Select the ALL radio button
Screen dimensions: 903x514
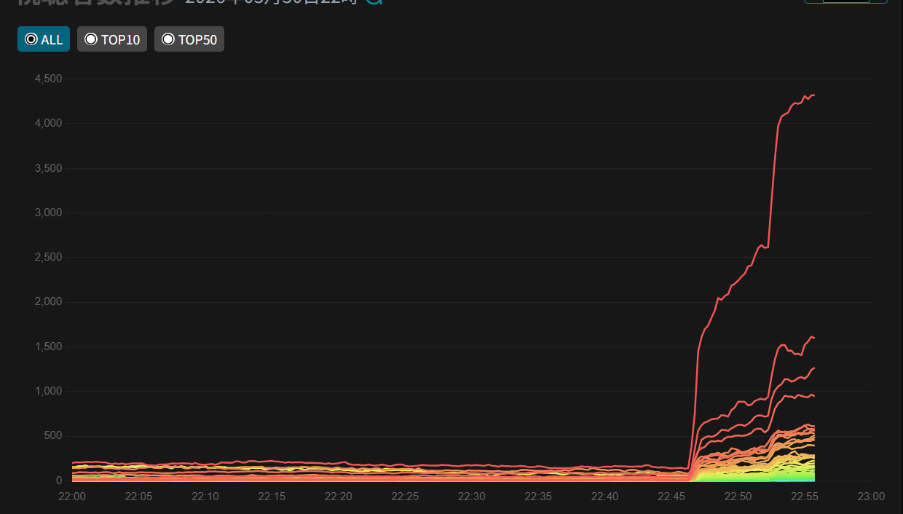point(44,39)
